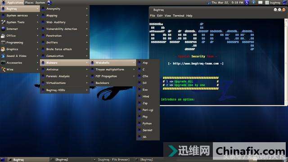Expand the P2P Propagation submenu arrow

[134, 76]
